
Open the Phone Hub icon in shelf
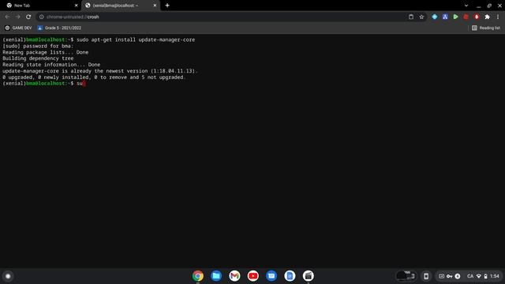pos(426,276)
